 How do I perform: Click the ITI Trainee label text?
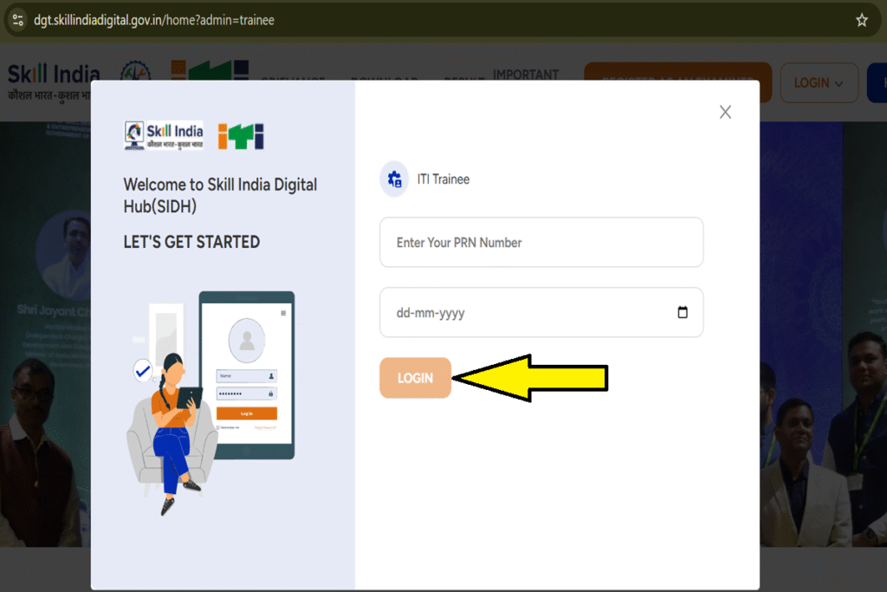[x=443, y=179]
